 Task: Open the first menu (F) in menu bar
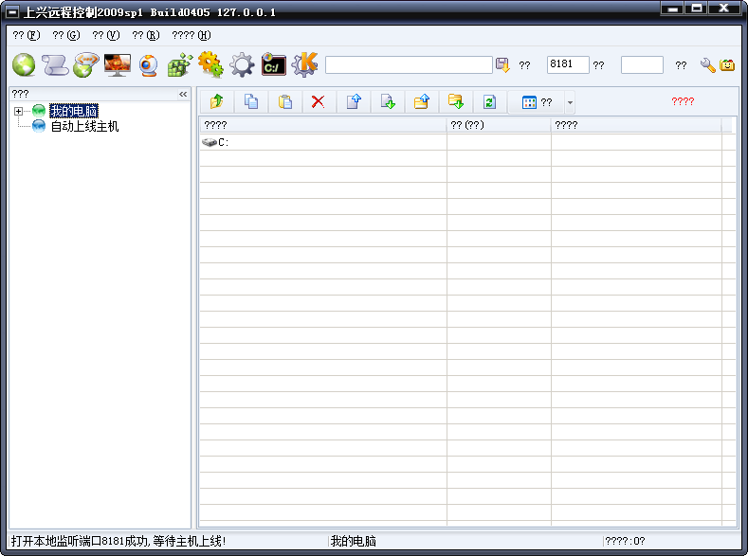[x=27, y=35]
